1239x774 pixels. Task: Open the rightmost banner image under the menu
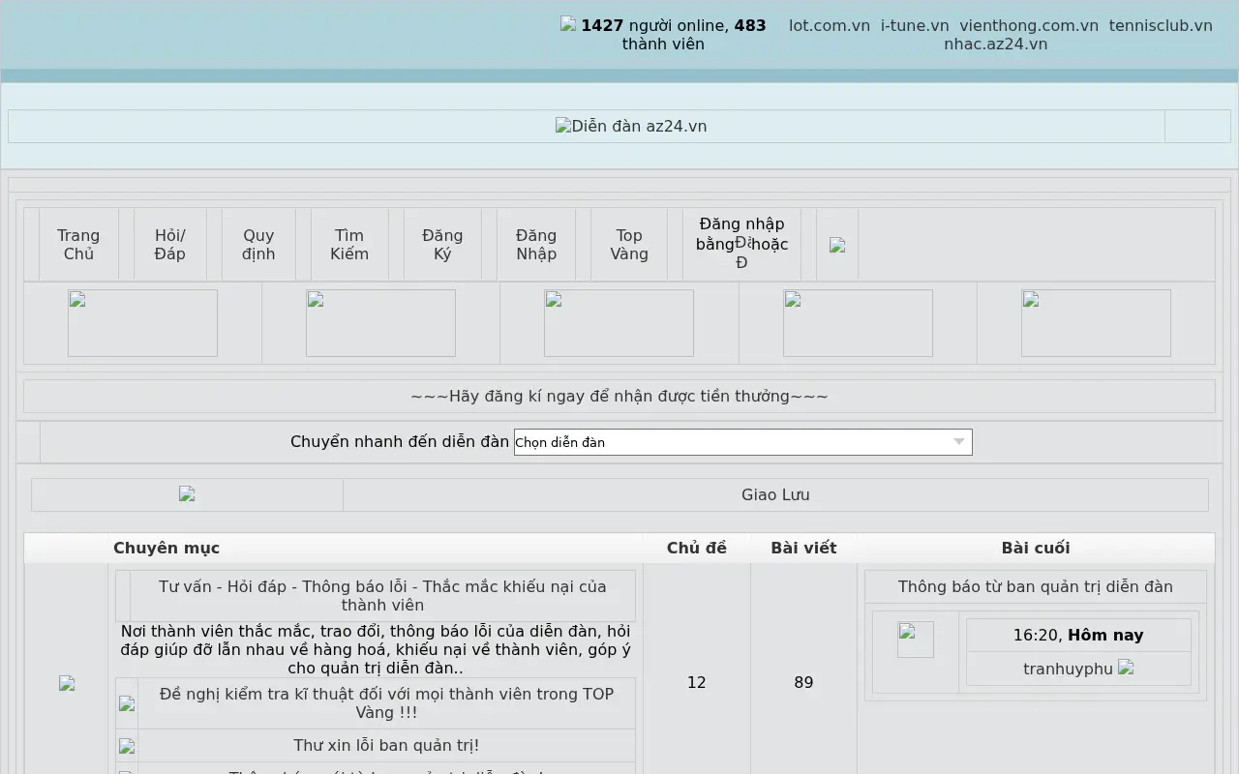pyautogui.click(x=1096, y=323)
